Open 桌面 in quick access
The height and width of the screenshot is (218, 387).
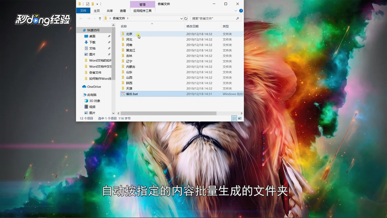click(92, 36)
